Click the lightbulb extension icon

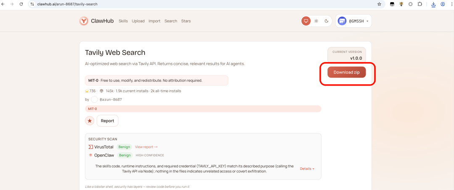pyautogui.click(x=401, y=4)
